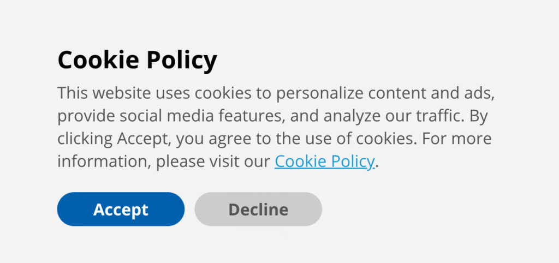Follow the underlined Cookie Policy link

324,162
